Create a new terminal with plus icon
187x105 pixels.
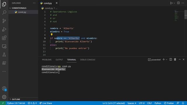point(164,60)
